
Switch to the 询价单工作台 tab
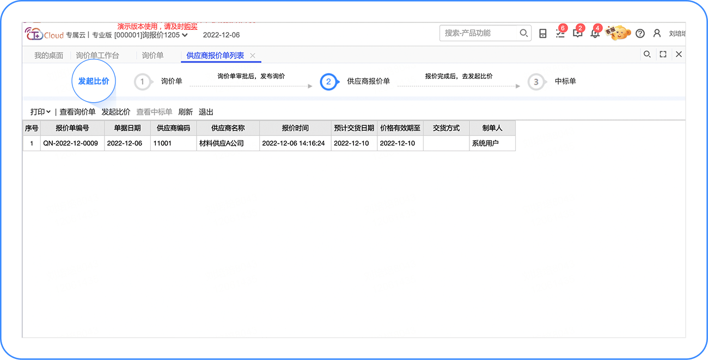[97, 55]
